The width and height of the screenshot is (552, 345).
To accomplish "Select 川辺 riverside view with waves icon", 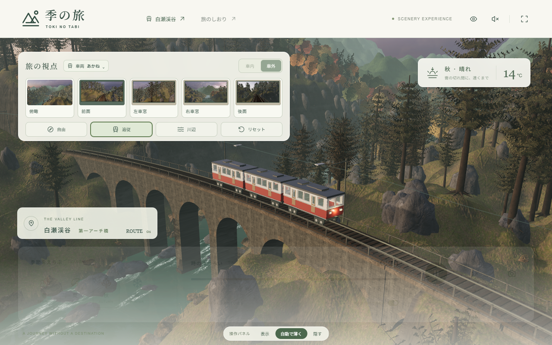I will pos(186,129).
